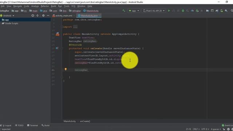
Task: Click the ibra breadcrumb package
Action: tap(63, 11)
